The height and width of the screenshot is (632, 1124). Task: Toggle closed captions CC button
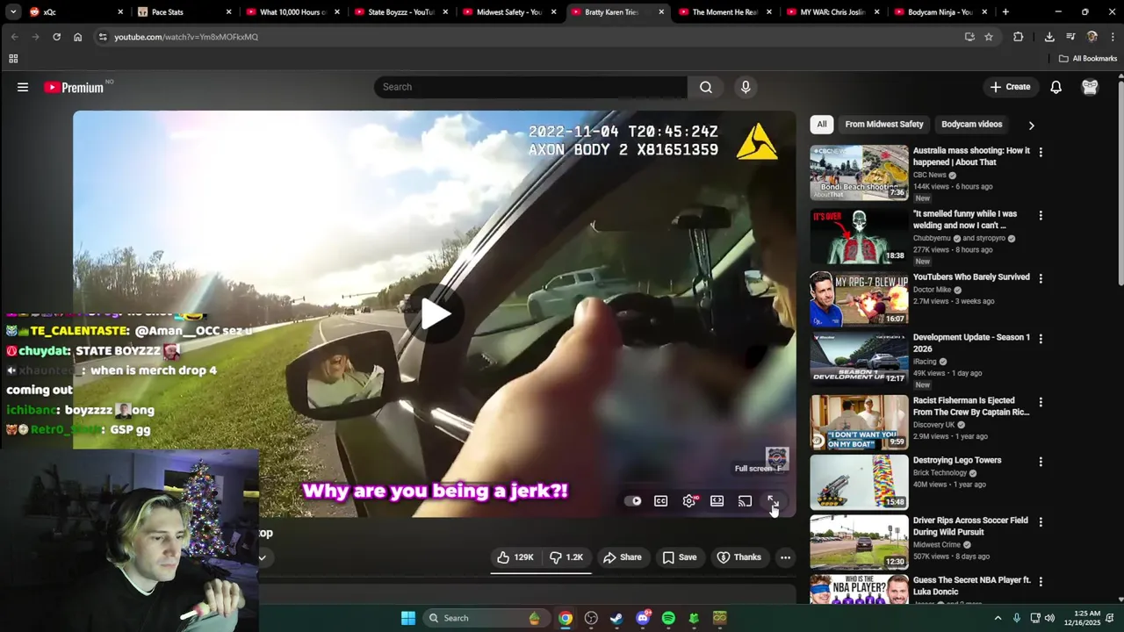click(x=661, y=501)
